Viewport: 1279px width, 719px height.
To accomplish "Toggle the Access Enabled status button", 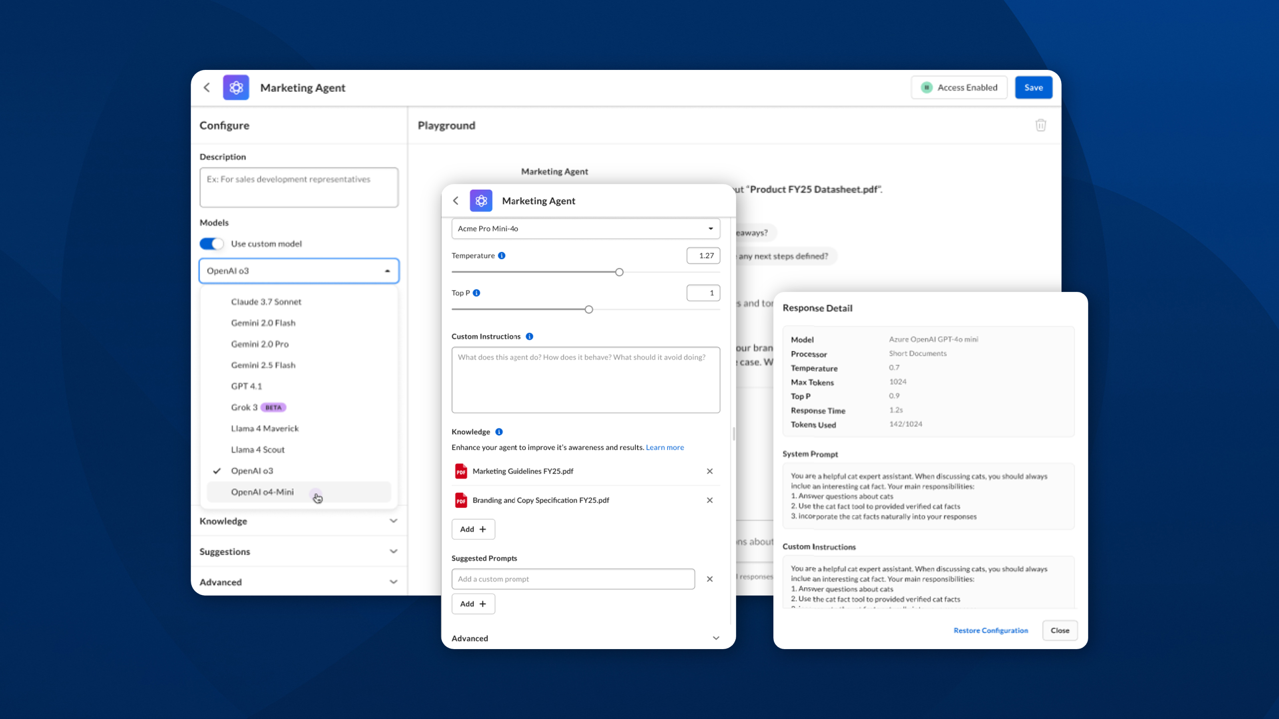I will click(959, 88).
